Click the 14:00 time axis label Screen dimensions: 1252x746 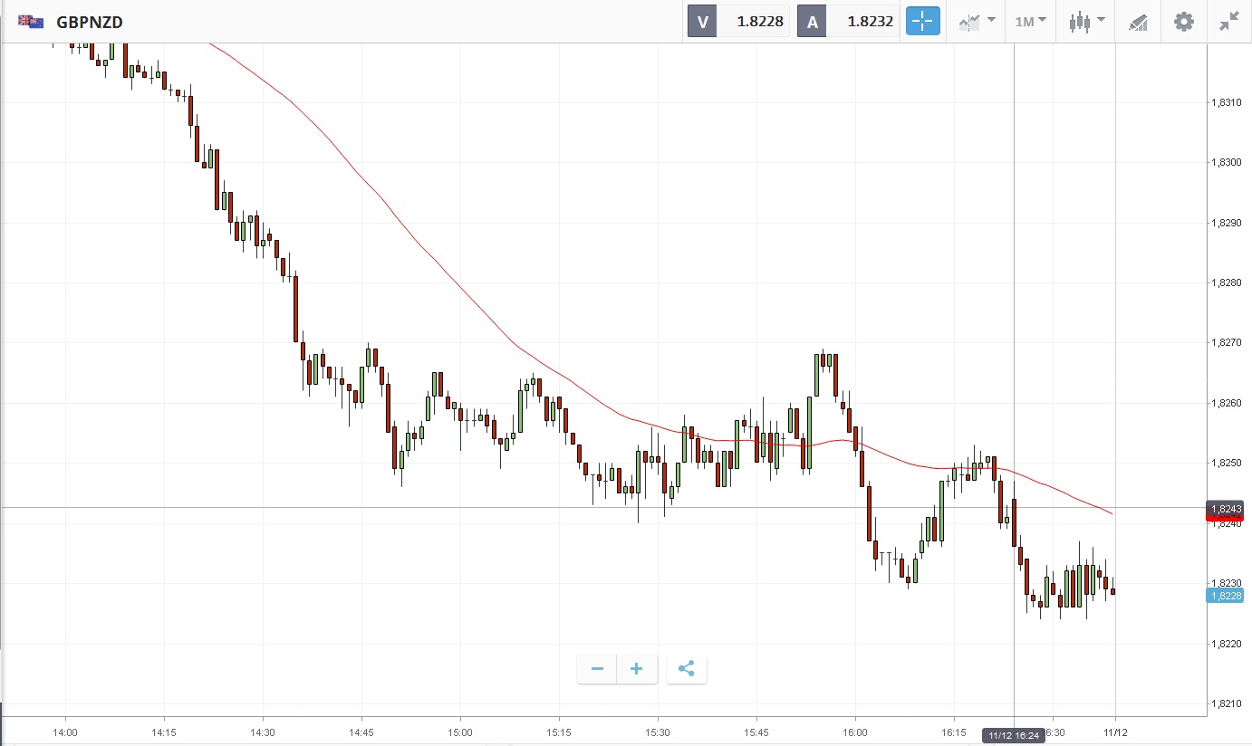[65, 732]
